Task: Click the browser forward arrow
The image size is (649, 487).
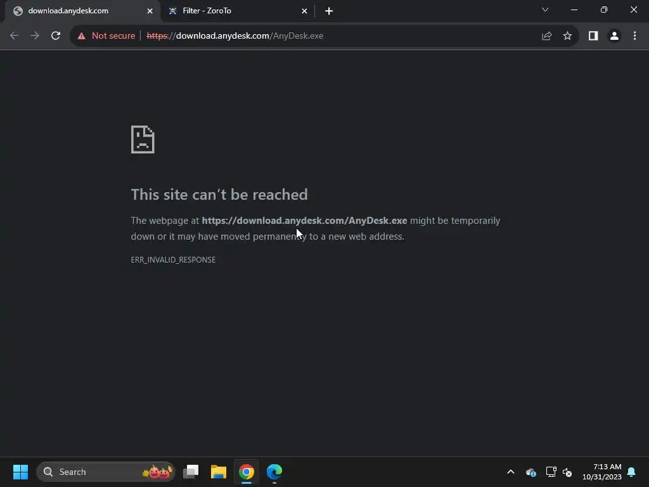Action: [x=35, y=36]
